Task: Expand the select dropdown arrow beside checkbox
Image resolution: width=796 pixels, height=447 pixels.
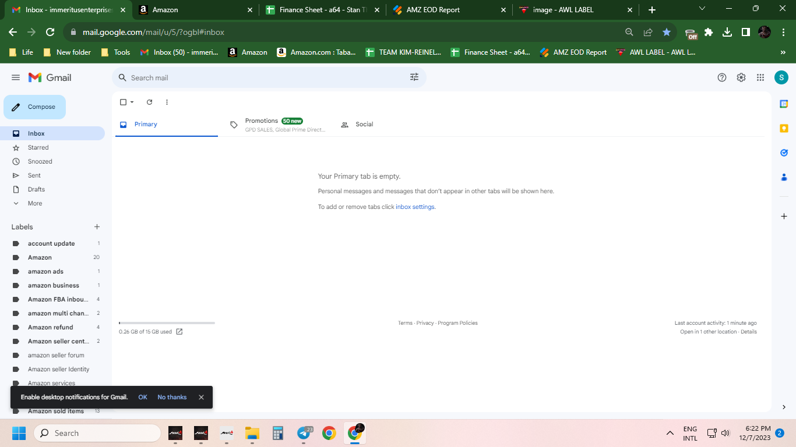Action: tap(132, 102)
